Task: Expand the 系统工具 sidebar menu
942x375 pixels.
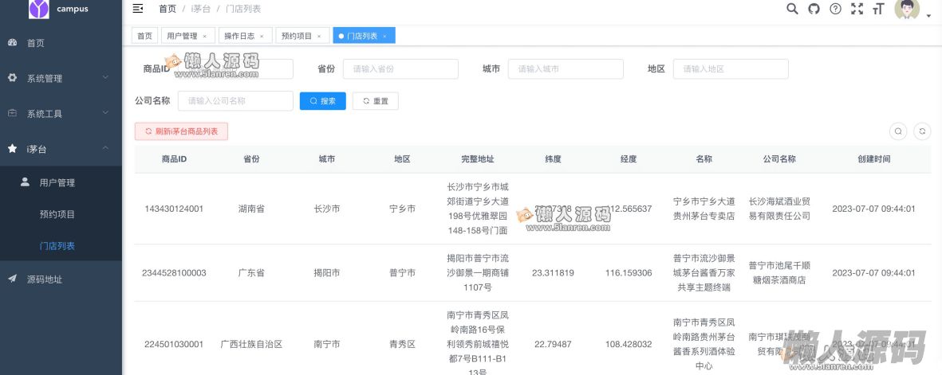Action: coord(61,114)
